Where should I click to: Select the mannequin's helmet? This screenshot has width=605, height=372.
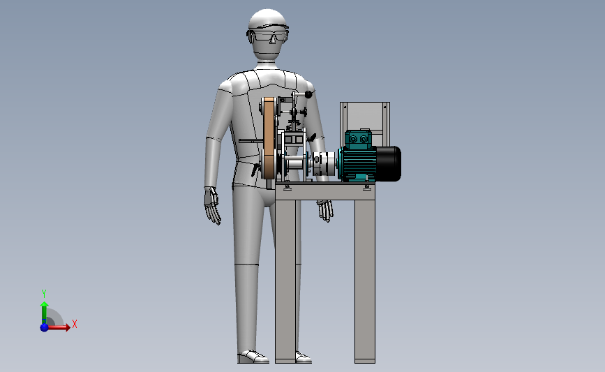(268, 18)
